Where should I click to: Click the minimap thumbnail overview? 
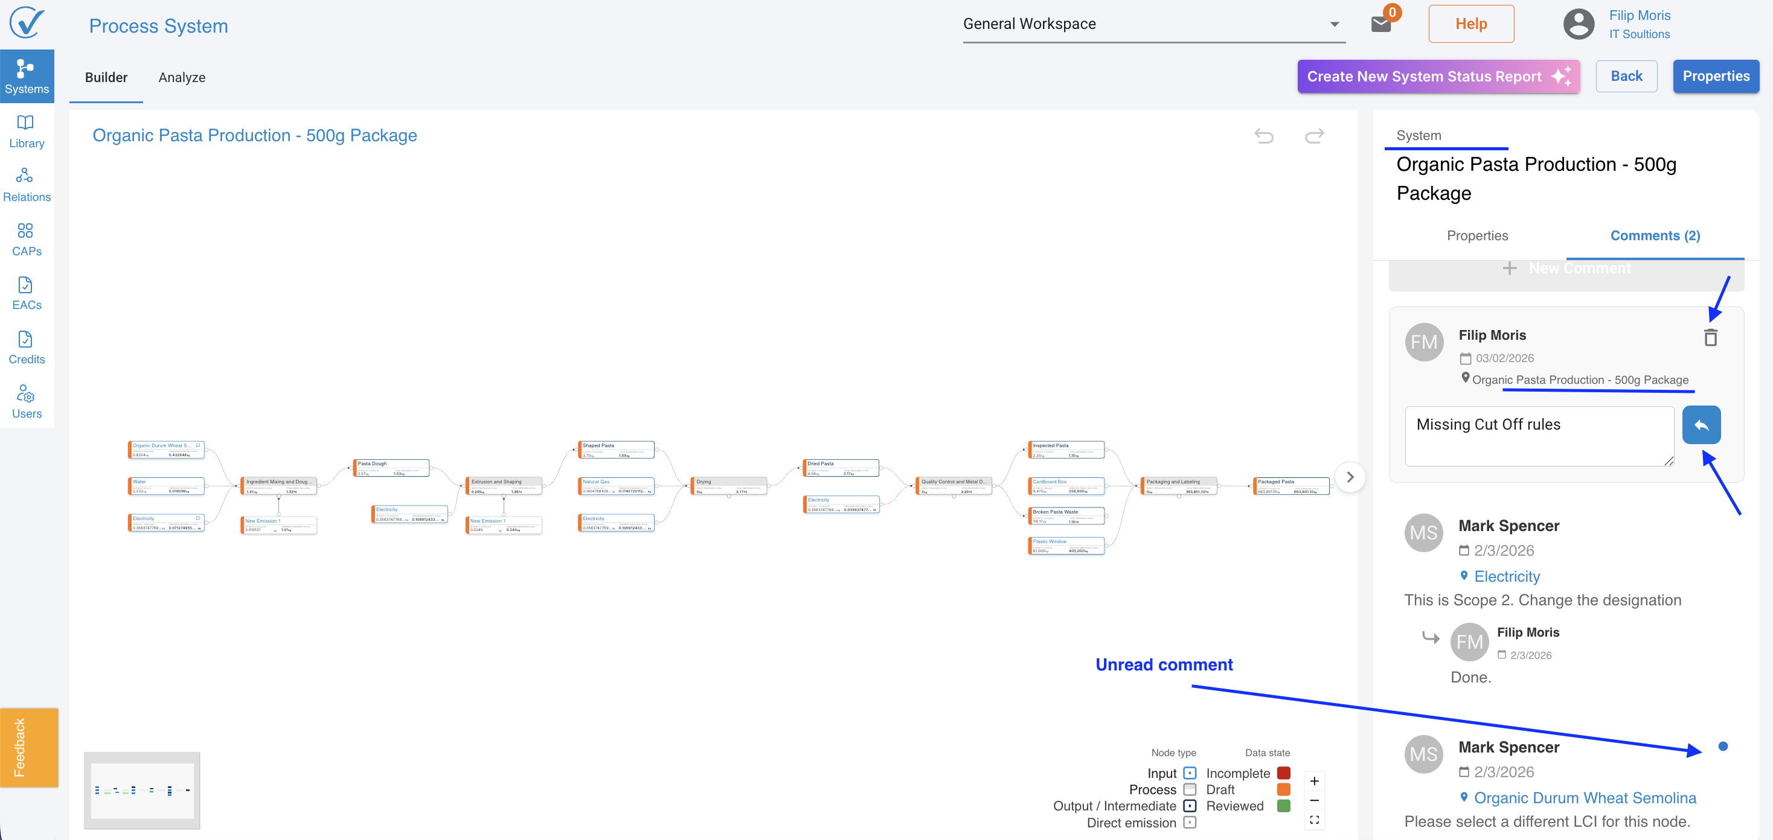(142, 790)
